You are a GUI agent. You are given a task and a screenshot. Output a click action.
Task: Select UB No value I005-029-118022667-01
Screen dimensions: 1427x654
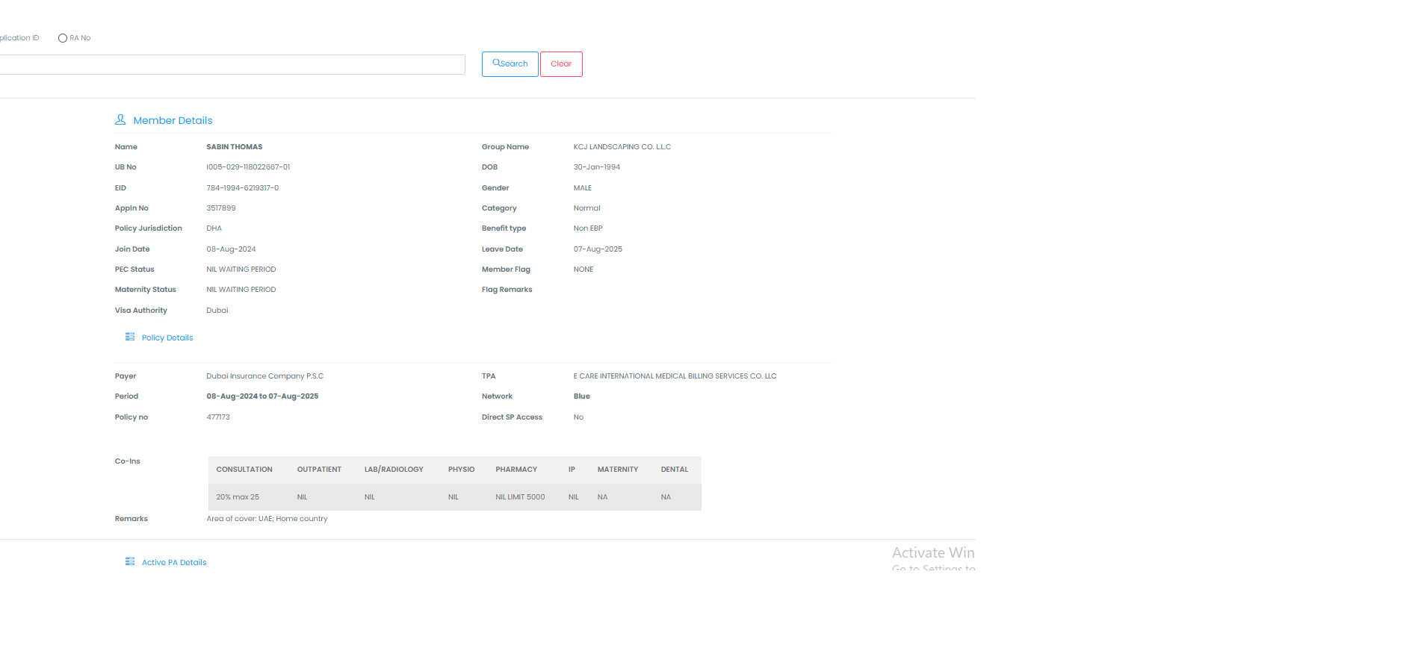[x=248, y=167]
